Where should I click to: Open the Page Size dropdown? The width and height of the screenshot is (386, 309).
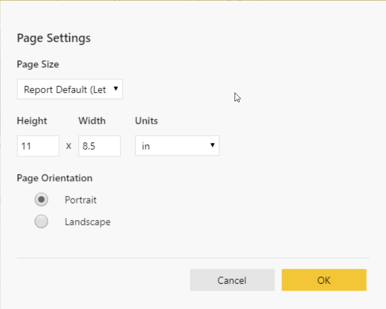pos(70,89)
